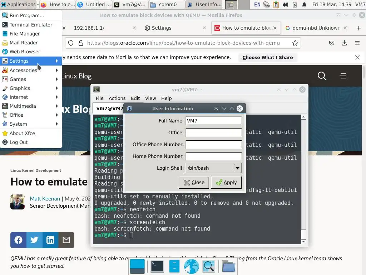Screen dimensions: 366x275
Task: Open the volume speaker tray icon
Action: 285,5
